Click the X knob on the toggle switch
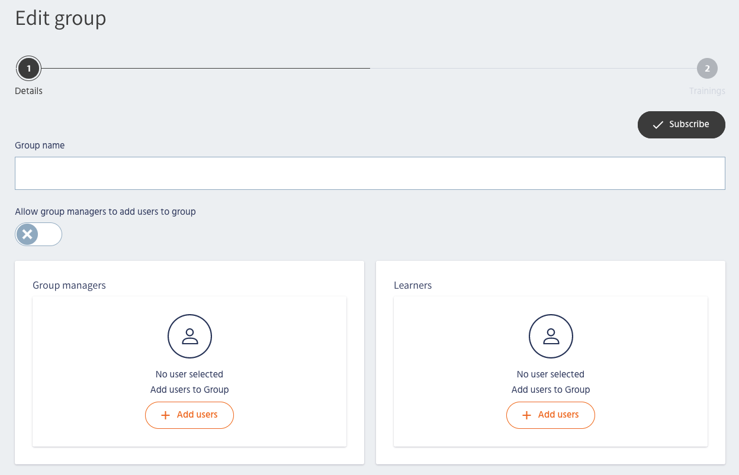 [x=27, y=234]
